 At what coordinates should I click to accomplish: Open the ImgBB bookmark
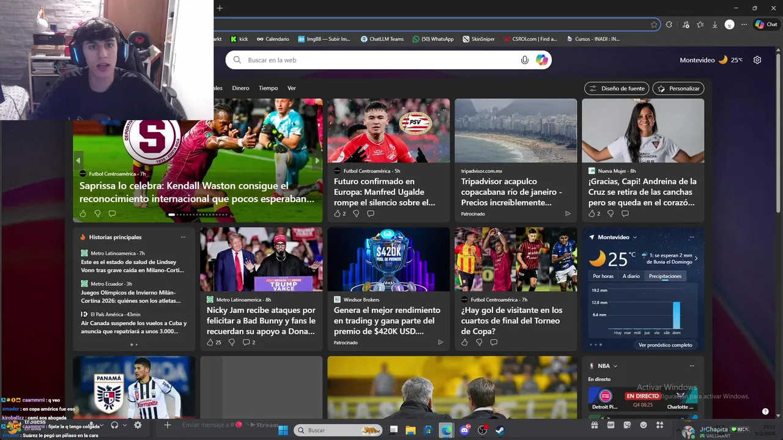click(324, 38)
